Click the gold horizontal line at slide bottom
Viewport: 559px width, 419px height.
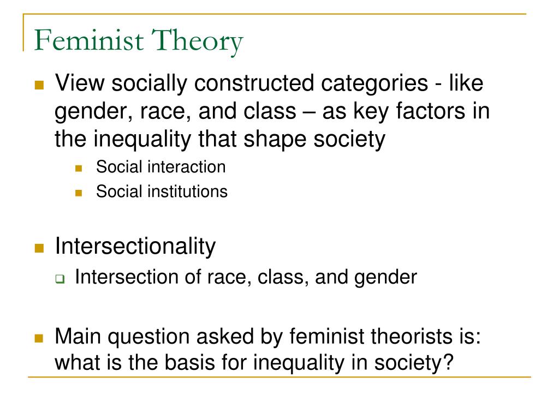click(279, 377)
